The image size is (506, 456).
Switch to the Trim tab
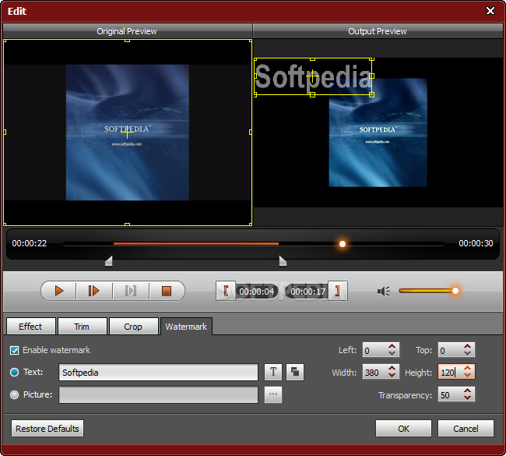pyautogui.click(x=82, y=327)
